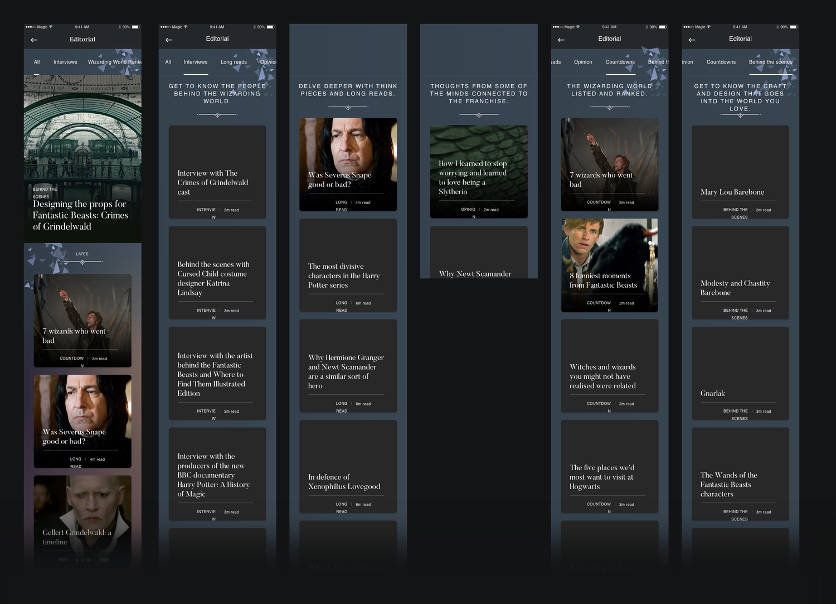Open the Gnarlak behind the scenes card
This screenshot has height=604, width=836.
pos(740,373)
